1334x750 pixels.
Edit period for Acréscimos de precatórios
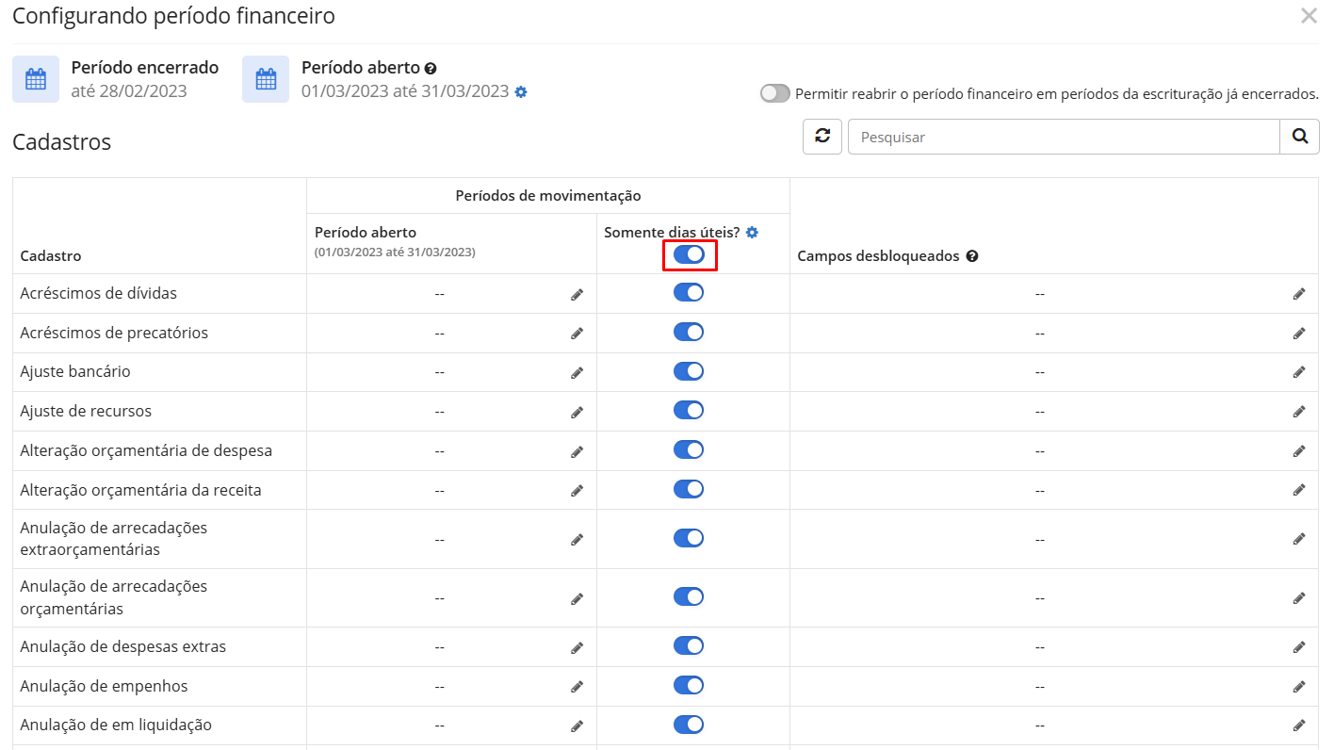point(577,334)
